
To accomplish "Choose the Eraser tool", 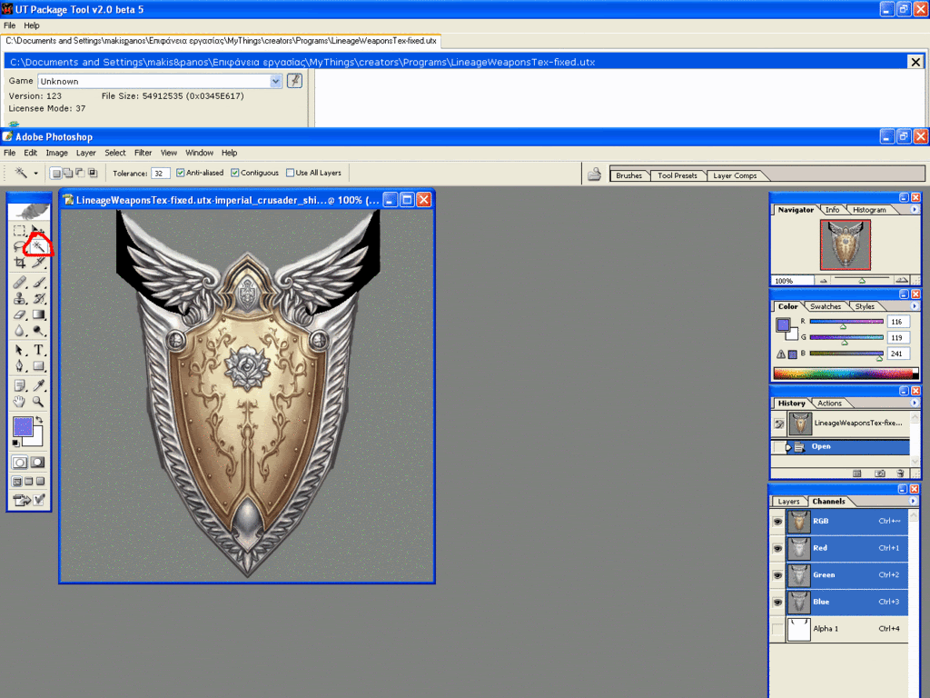I will tap(19, 314).
